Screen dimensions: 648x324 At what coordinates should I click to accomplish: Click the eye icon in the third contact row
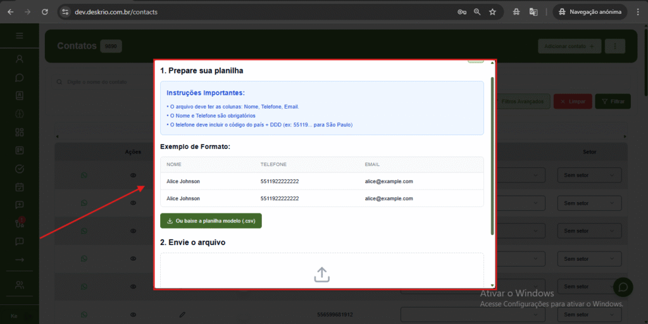click(x=134, y=231)
